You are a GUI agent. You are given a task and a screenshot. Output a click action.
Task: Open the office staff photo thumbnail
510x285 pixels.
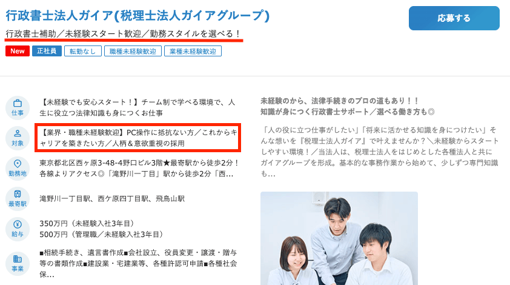pyautogui.click(x=339, y=238)
